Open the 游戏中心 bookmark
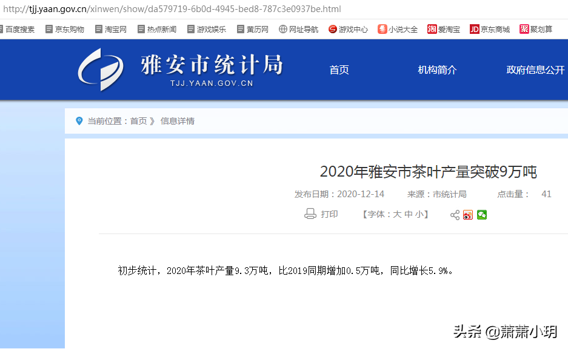 pos(348,29)
